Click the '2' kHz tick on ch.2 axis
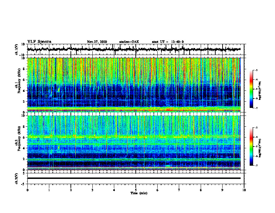This screenshot has height=213, width=275. (x=24, y=159)
